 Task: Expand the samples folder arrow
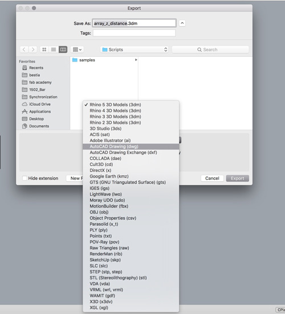136,60
